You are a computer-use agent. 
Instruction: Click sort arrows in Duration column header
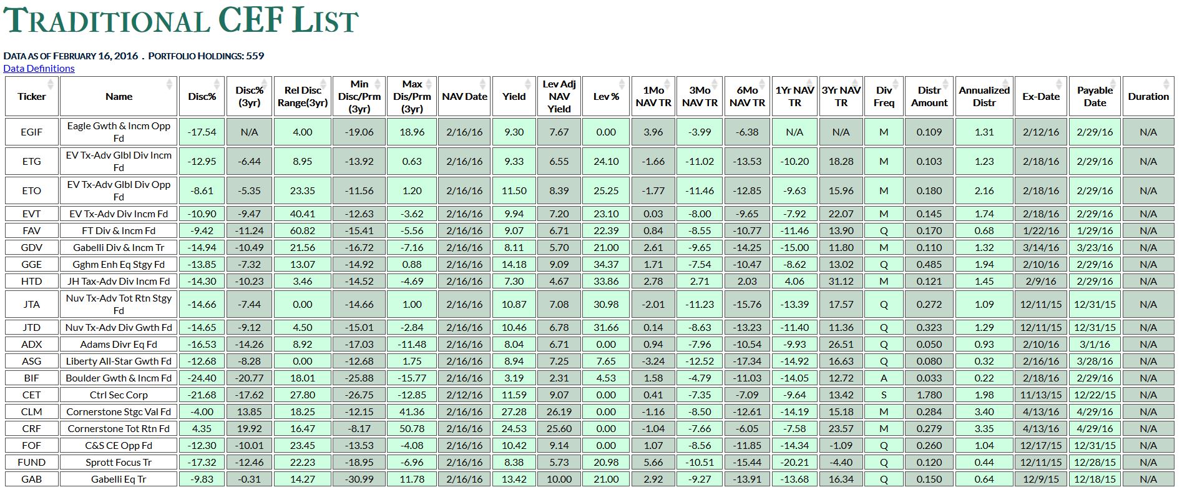click(1166, 84)
